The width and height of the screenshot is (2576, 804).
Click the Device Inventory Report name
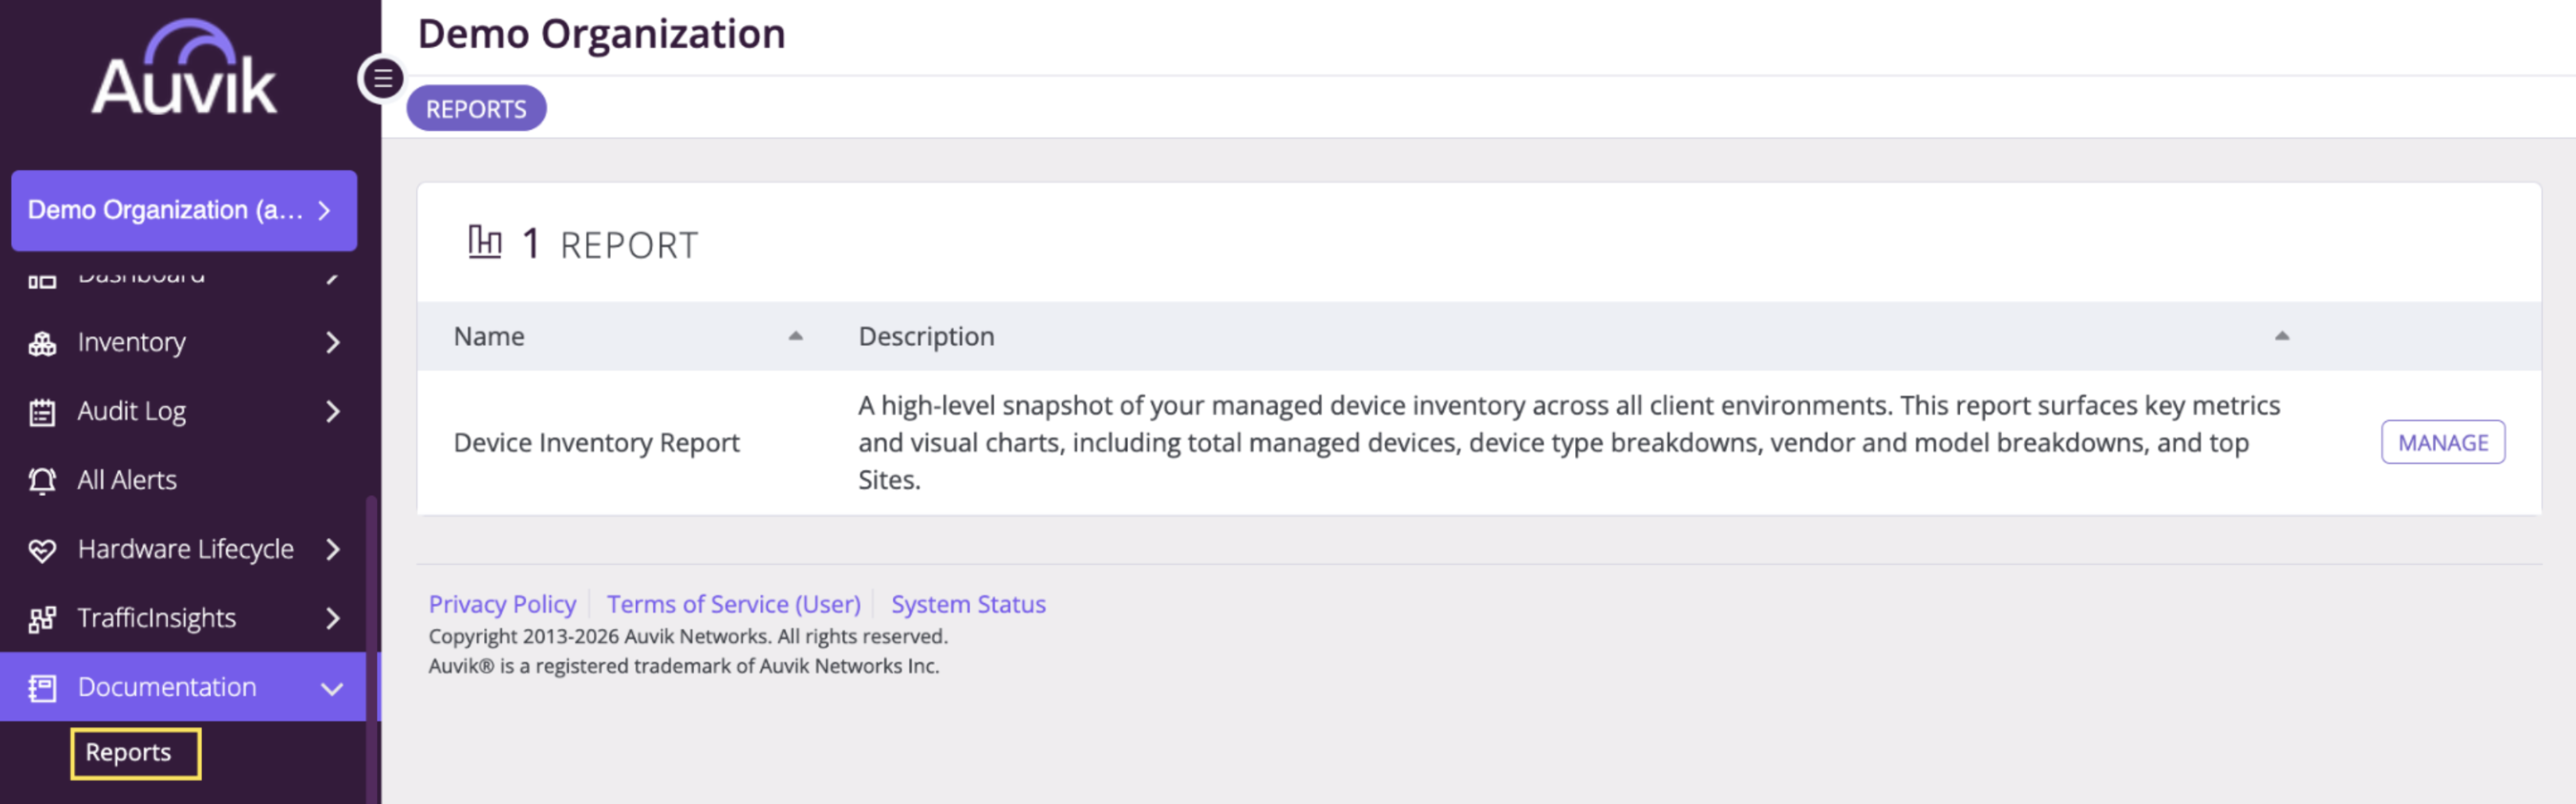click(596, 443)
